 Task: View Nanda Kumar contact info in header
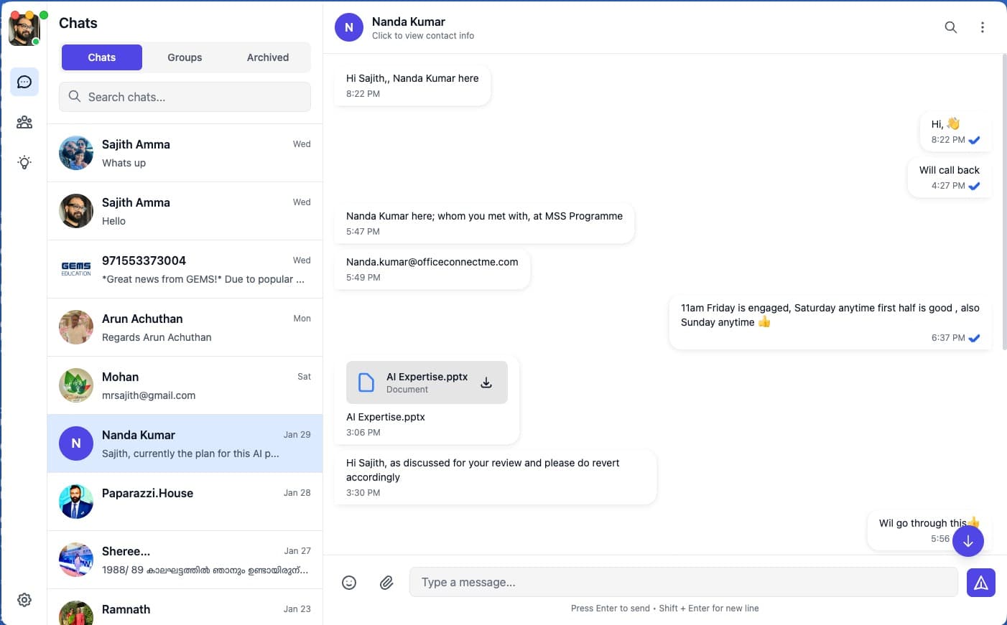422,28
